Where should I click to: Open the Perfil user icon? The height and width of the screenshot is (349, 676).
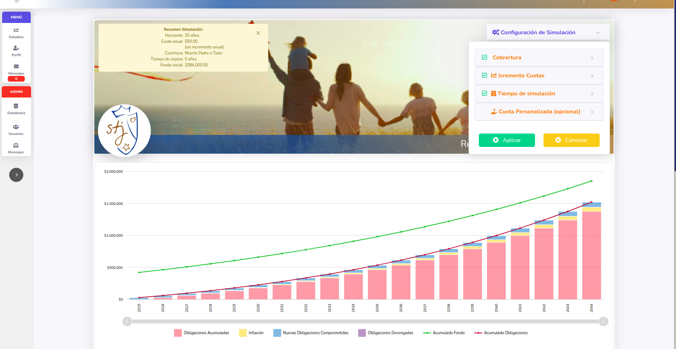pyautogui.click(x=16, y=48)
